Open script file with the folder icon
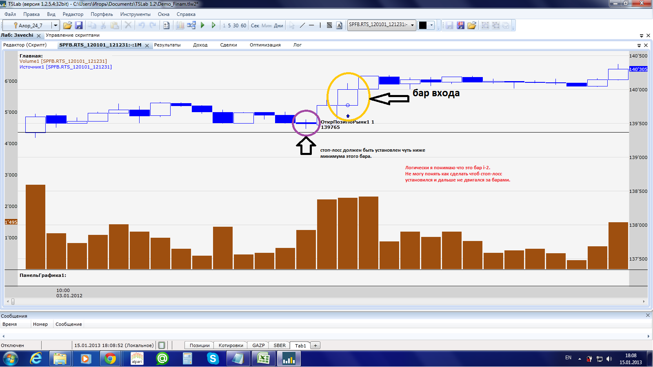 [67, 25]
